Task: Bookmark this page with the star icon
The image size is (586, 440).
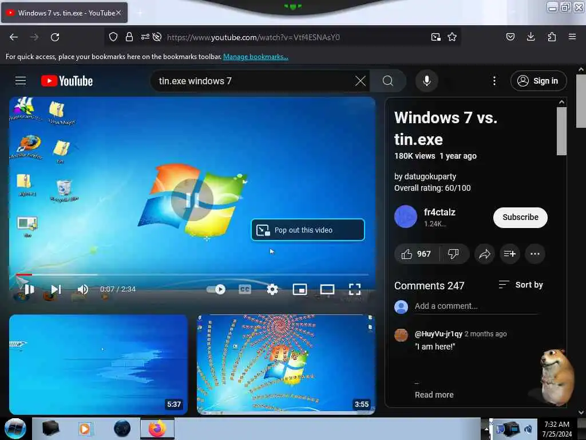Action: [452, 37]
